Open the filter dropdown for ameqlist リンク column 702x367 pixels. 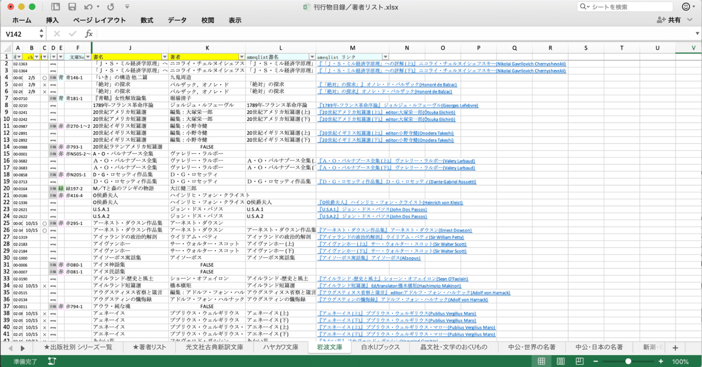tap(384, 57)
